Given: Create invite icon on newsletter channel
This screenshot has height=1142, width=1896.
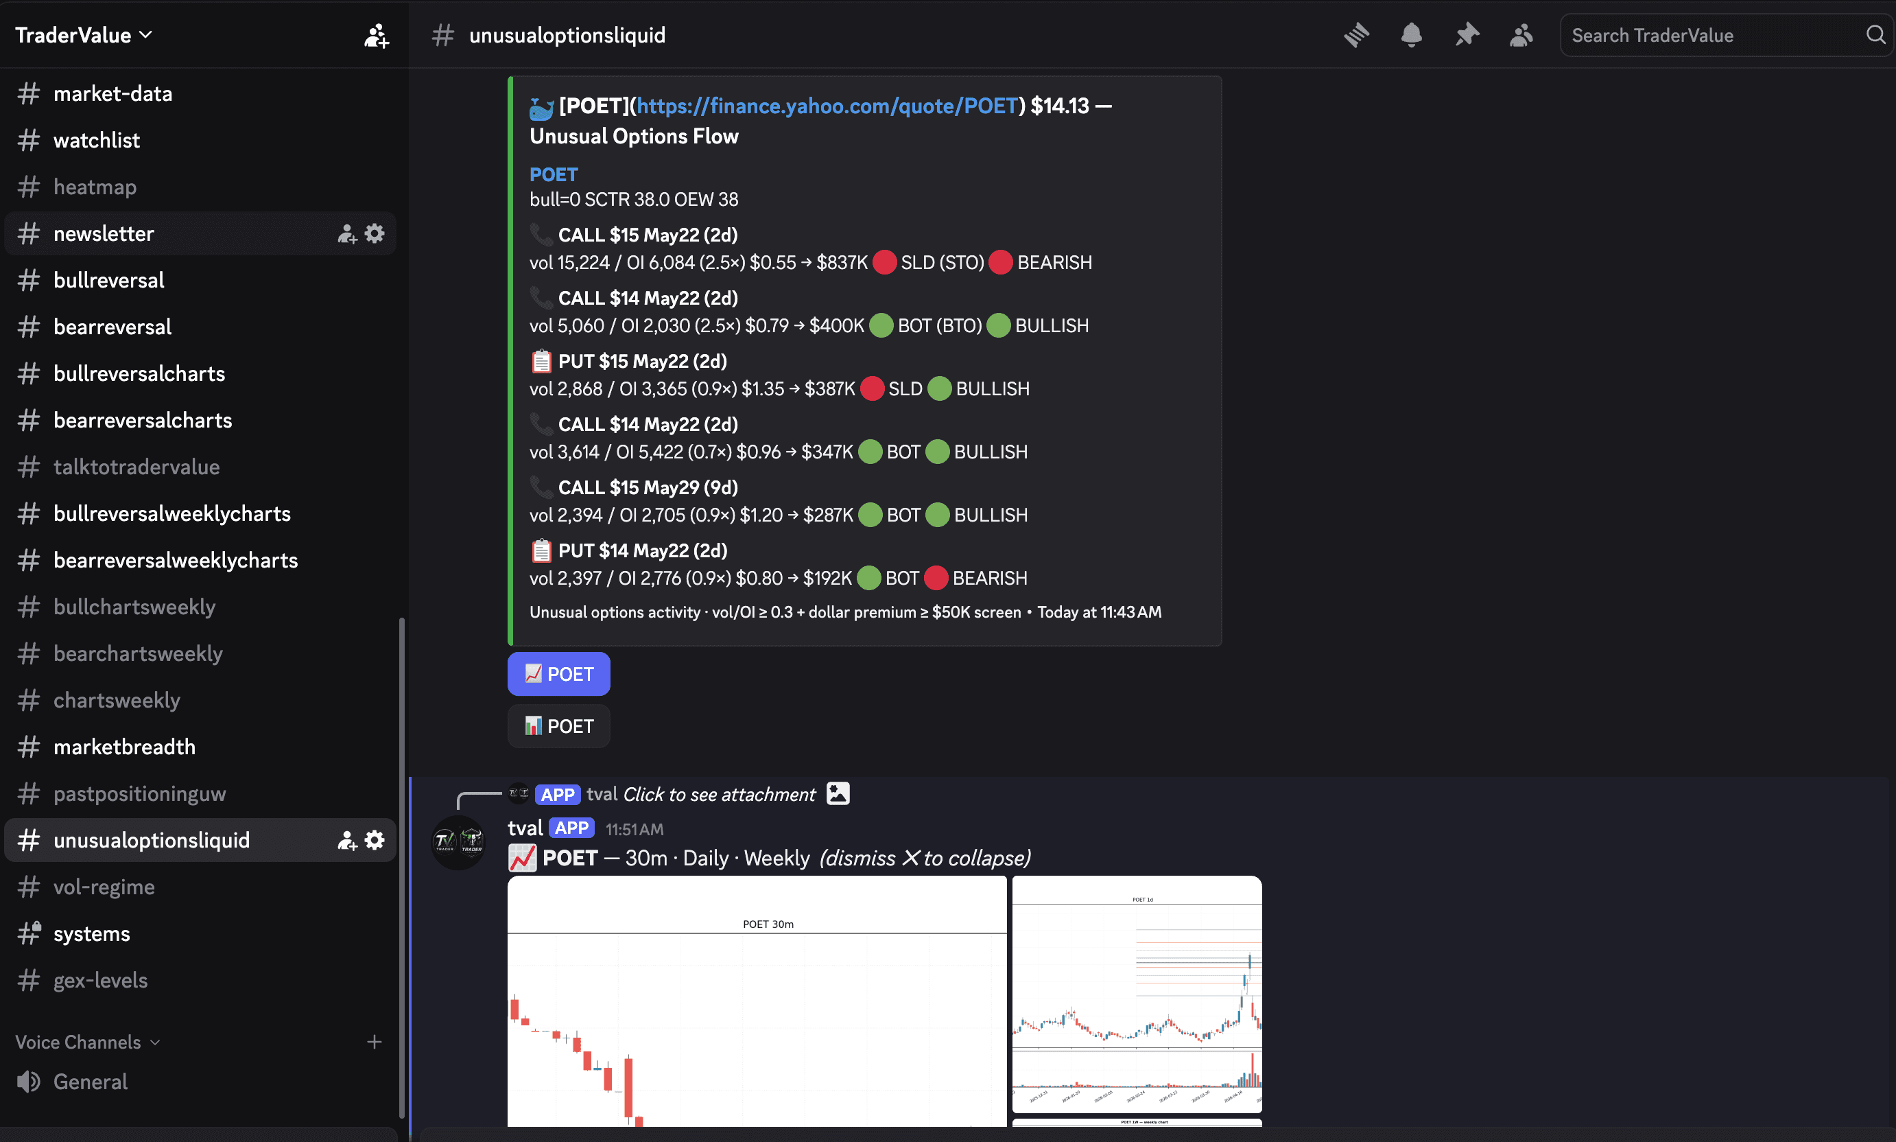Looking at the screenshot, I should 348,234.
